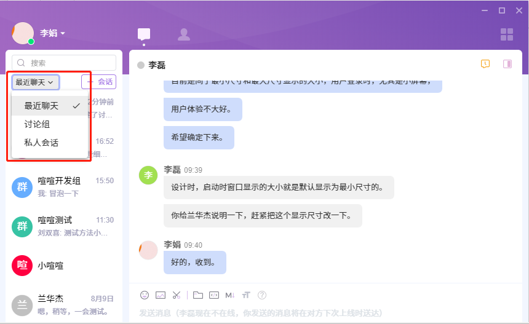This screenshot has height=324, width=529.
Task: Insert a code snippet via code icon
Action: click(x=214, y=295)
